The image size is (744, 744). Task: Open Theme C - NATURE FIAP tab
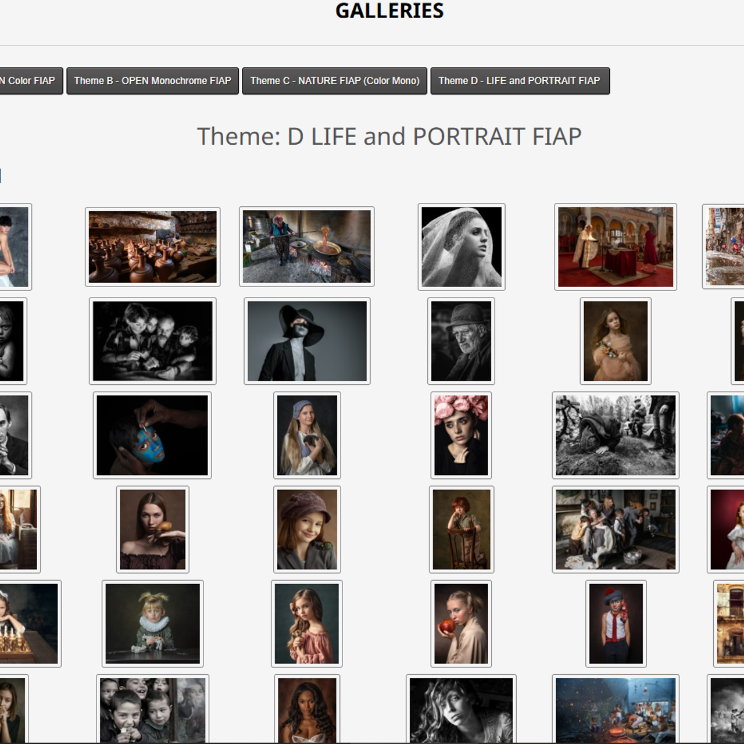(x=335, y=81)
